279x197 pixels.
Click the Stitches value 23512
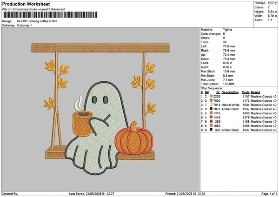[x=272, y=3]
